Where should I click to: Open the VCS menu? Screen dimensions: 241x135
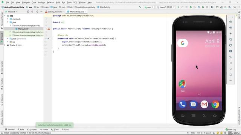tap(75, 3)
